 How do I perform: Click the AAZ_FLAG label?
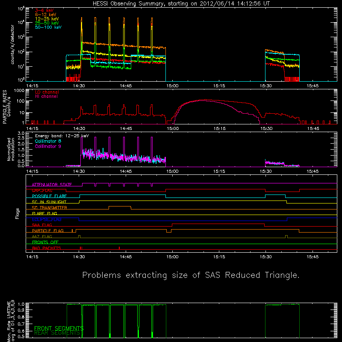(42, 236)
